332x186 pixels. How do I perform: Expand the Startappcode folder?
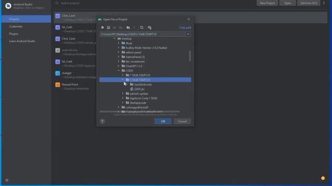(122, 103)
